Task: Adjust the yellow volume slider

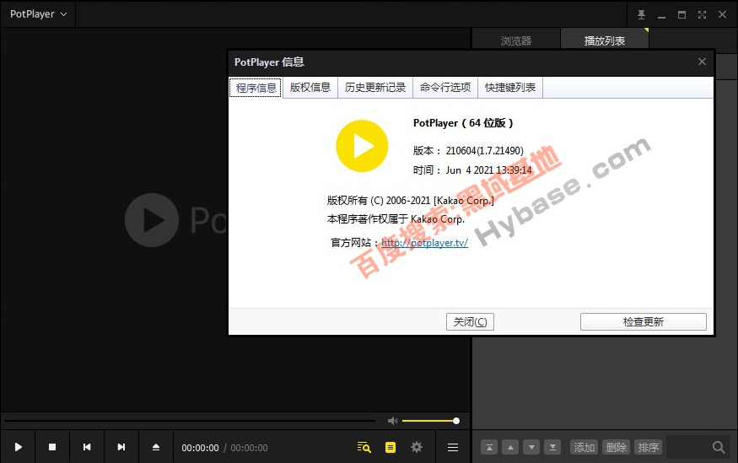Action: [x=430, y=421]
